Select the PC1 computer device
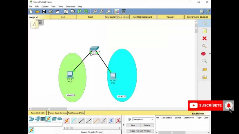Image resolution: width=239 pixels, height=134 pixels. click(113, 76)
